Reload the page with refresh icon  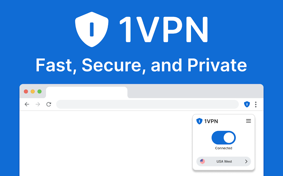point(49,104)
